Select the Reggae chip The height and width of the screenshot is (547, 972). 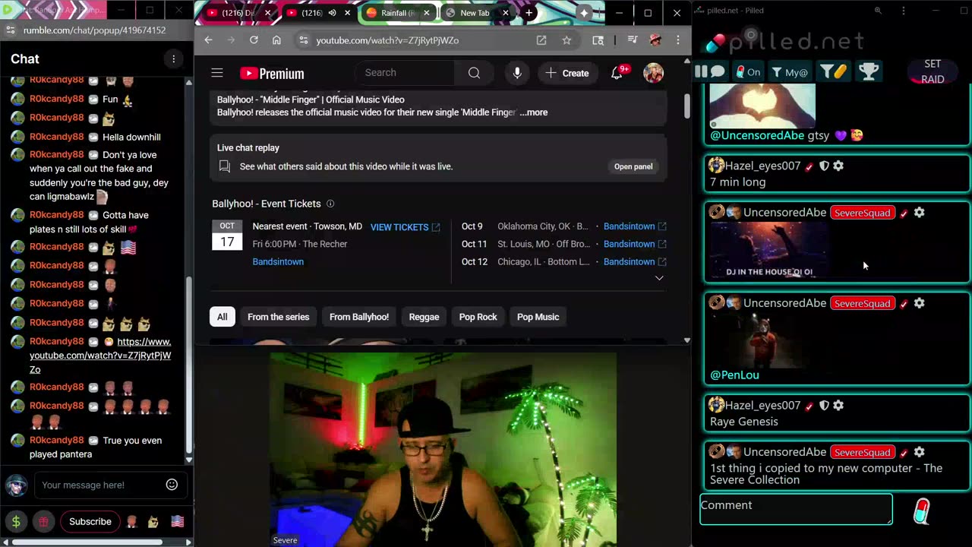424,317
